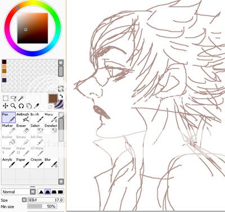Pick the Eraser tool
Viewport: 225px width, 212px height.
pyautogui.click(x=22, y=128)
